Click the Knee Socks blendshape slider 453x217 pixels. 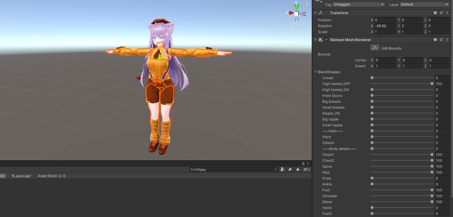tap(402, 95)
